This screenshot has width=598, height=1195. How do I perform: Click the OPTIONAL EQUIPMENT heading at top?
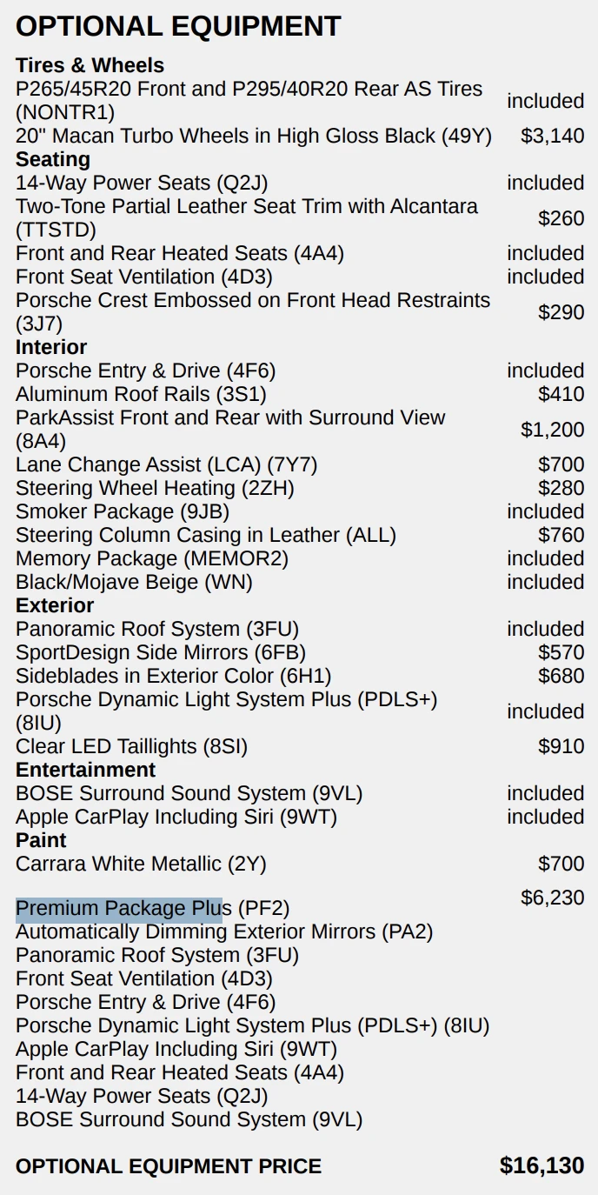click(178, 26)
